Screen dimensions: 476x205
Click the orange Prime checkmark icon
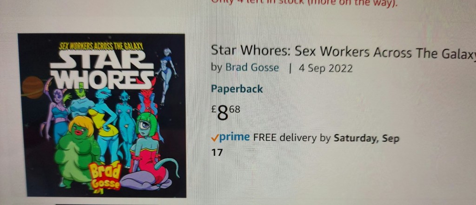[215, 138]
